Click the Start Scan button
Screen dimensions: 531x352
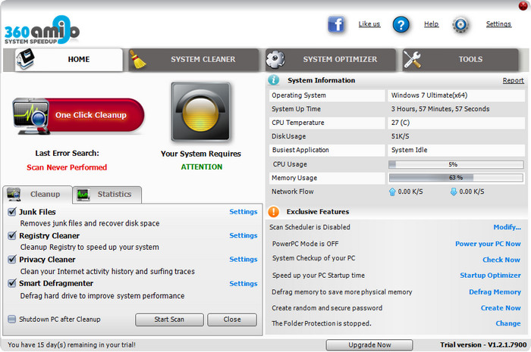169,319
